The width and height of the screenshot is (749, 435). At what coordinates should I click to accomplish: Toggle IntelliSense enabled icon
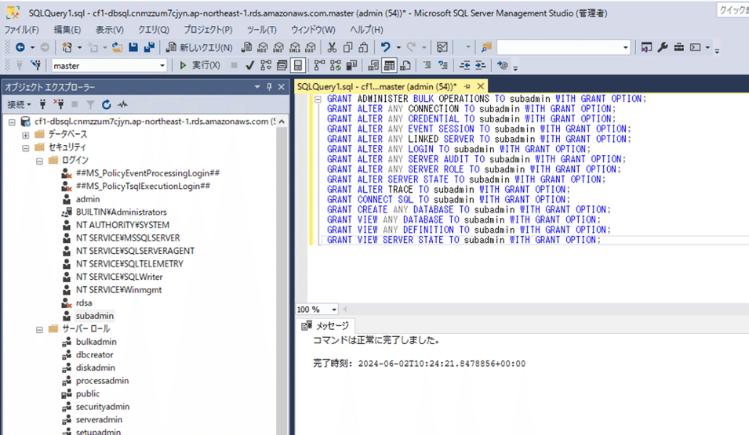(x=297, y=65)
